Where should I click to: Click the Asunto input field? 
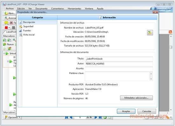coord(119,69)
